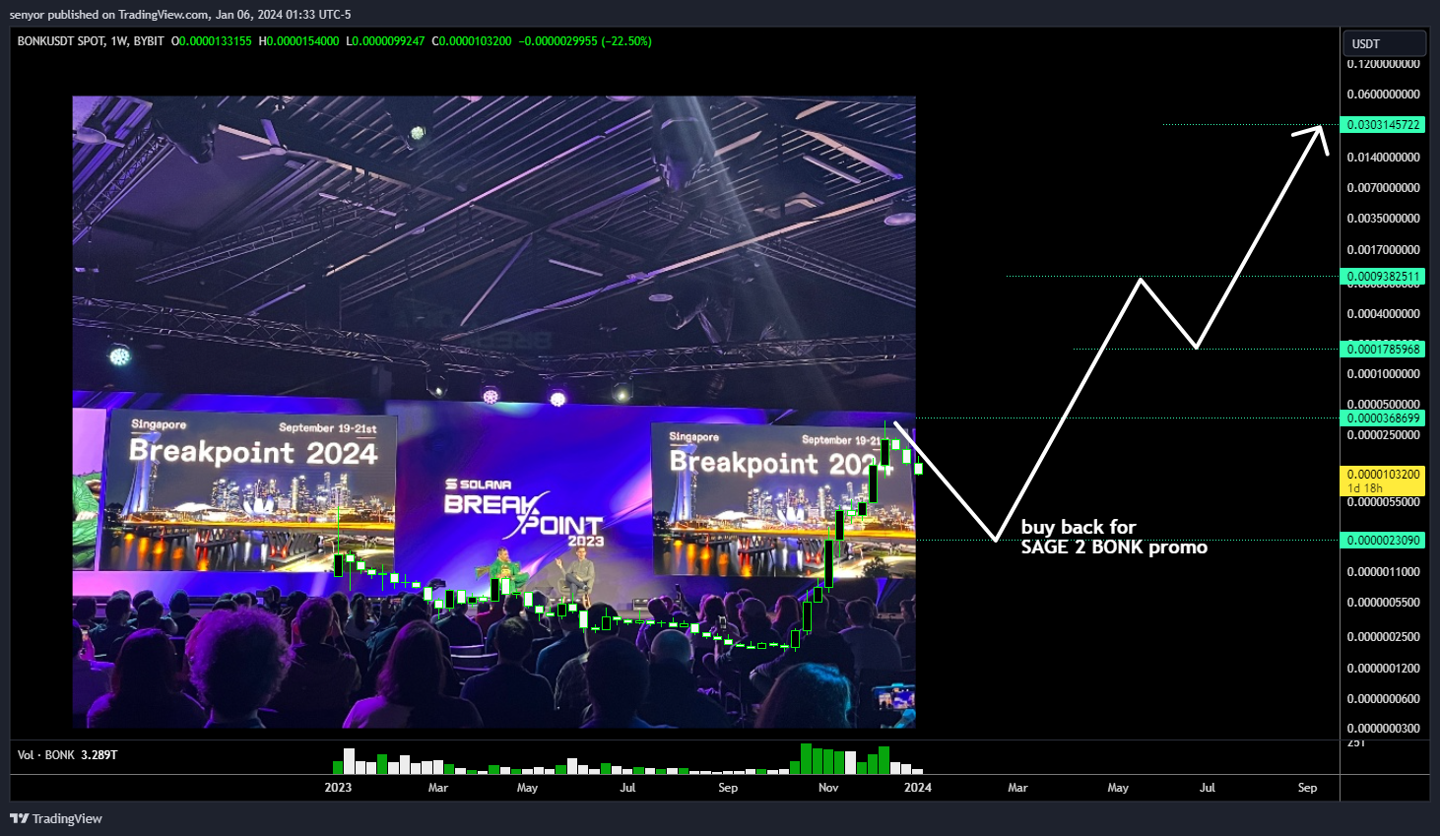Select the 'buy back for SAGE 2 BONK promo' annotation
This screenshot has width=1440, height=836.
pyautogui.click(x=1114, y=537)
